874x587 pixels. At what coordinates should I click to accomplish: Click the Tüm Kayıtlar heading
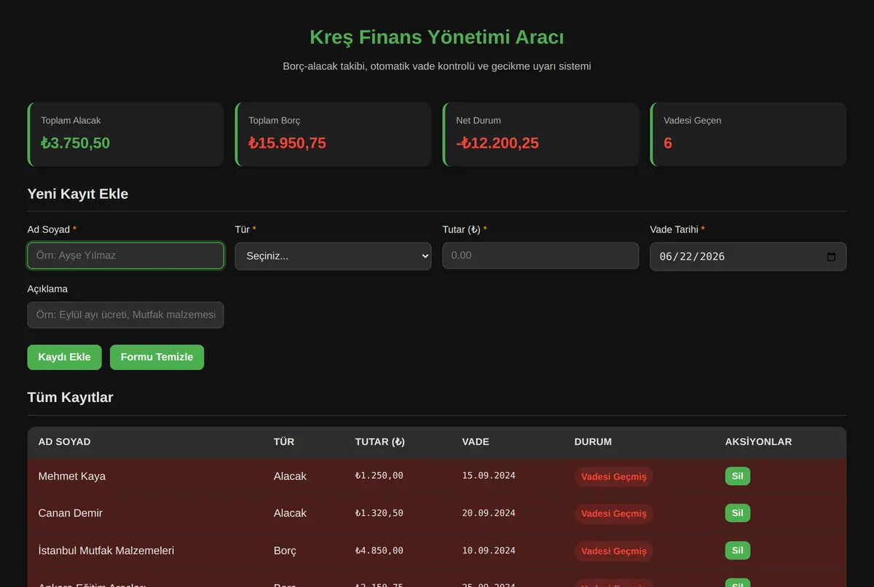(70, 397)
